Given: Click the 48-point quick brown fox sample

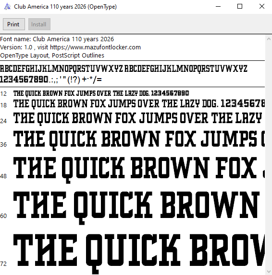Looking at the screenshot, I should pos(139,170).
